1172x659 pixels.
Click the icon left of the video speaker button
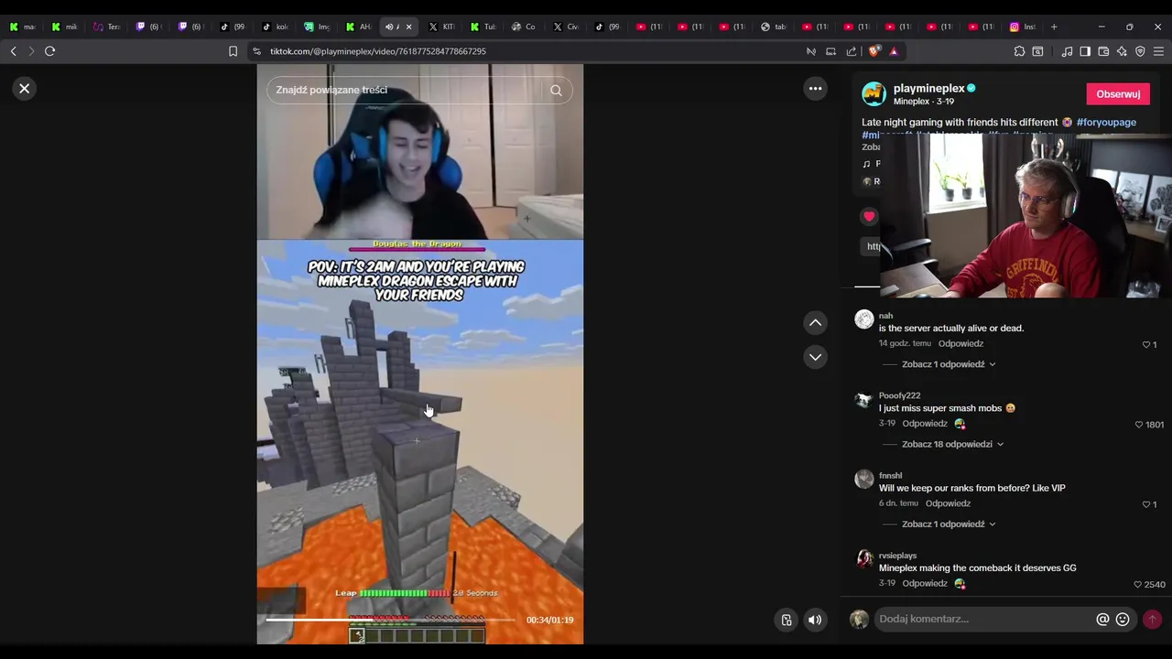(x=787, y=621)
